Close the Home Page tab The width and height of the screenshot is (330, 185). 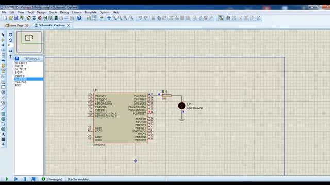tap(27, 25)
